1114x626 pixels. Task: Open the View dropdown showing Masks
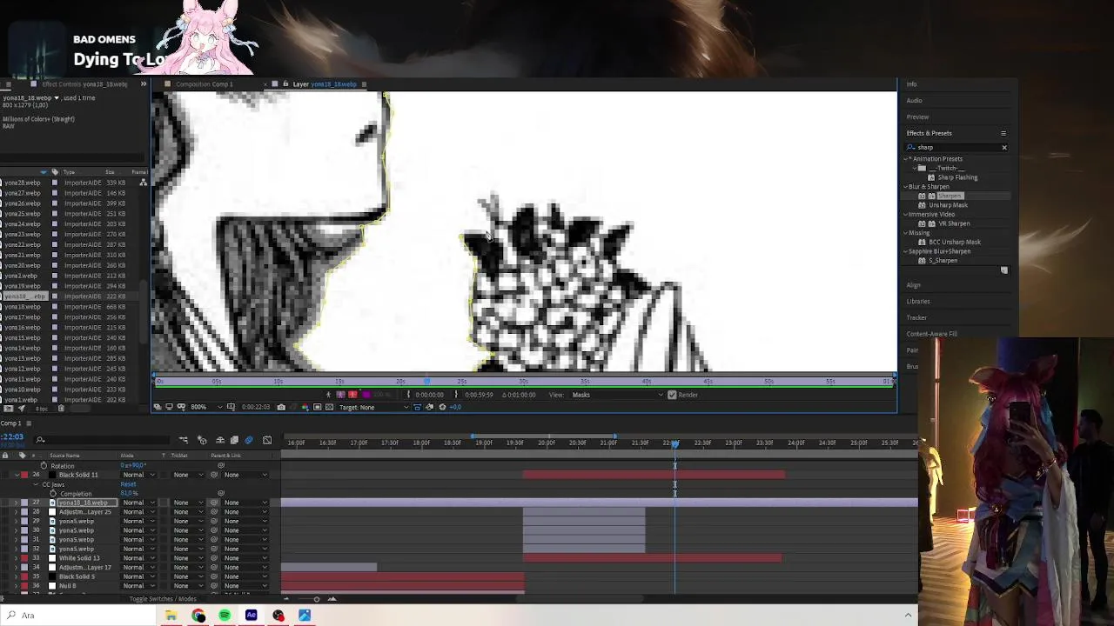click(616, 395)
